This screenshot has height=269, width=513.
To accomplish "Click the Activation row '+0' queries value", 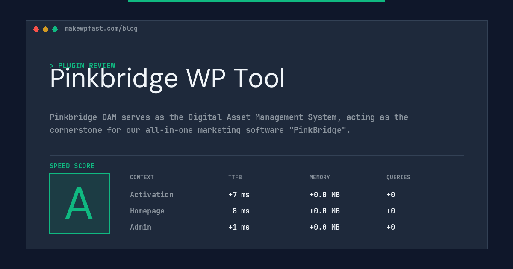I will point(391,195).
